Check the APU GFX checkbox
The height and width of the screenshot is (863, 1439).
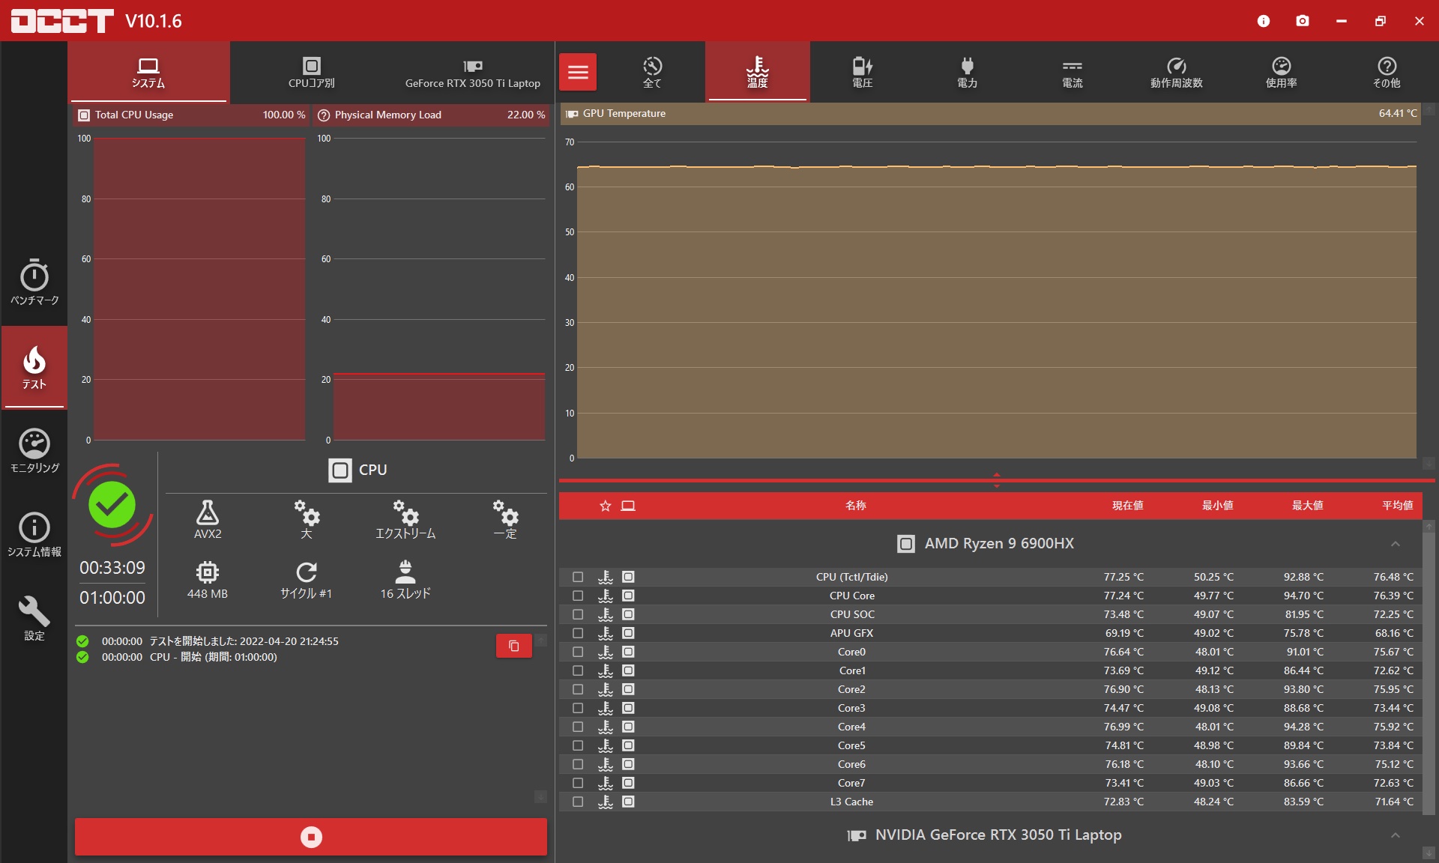[x=578, y=633]
